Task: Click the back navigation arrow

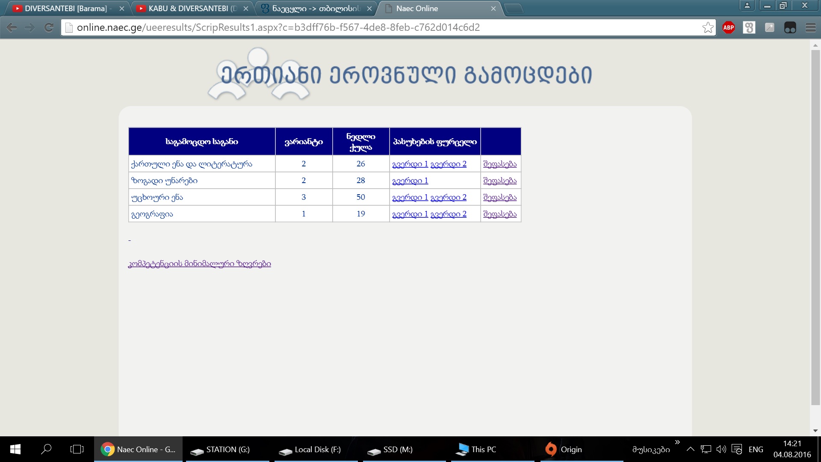Action: (x=12, y=28)
